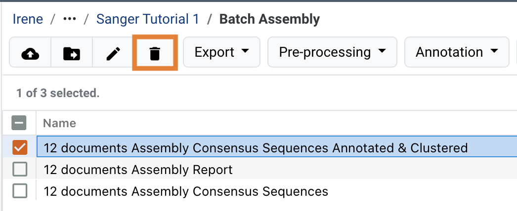Toggle the select-all header checkbox
Image resolution: width=517 pixels, height=211 pixels.
(20, 123)
